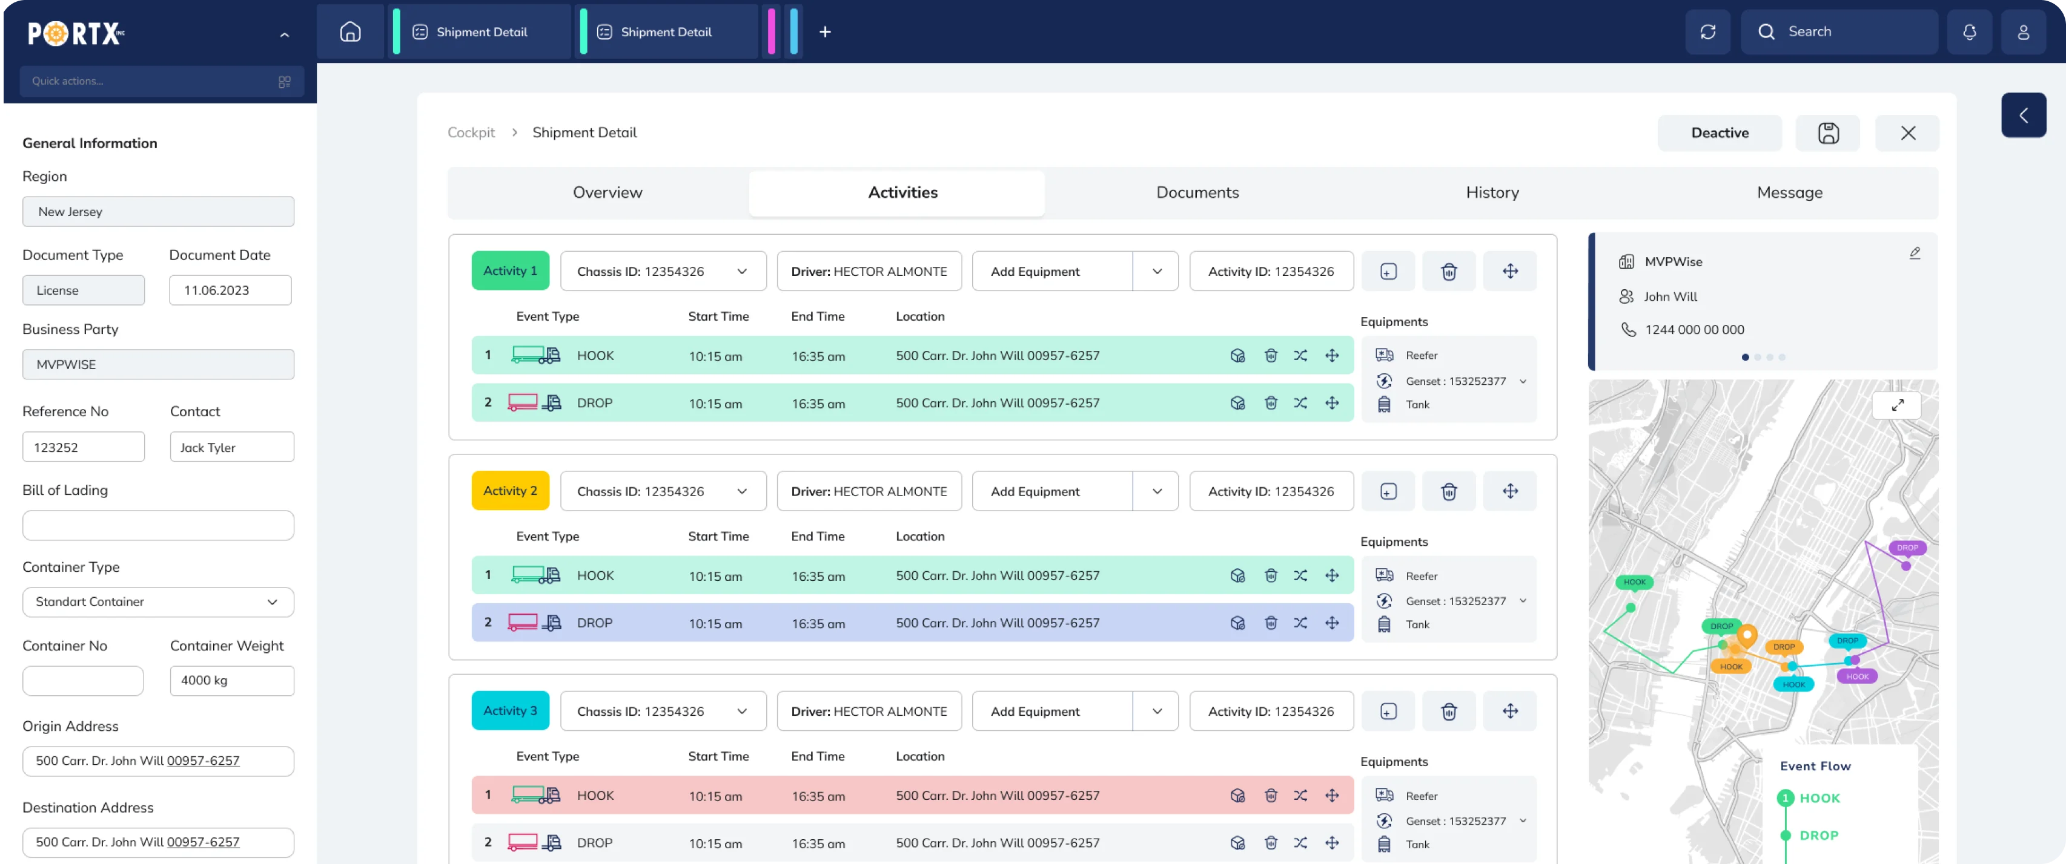
Task: Click the add icon for Activity 3
Action: pos(1388,711)
